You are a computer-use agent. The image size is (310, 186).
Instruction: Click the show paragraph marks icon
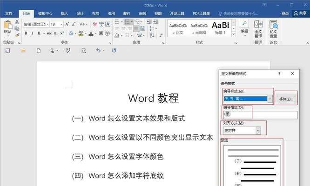tap(161, 35)
